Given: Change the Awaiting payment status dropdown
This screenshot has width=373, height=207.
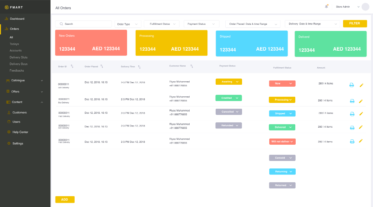Looking at the screenshot, I should [x=229, y=82].
